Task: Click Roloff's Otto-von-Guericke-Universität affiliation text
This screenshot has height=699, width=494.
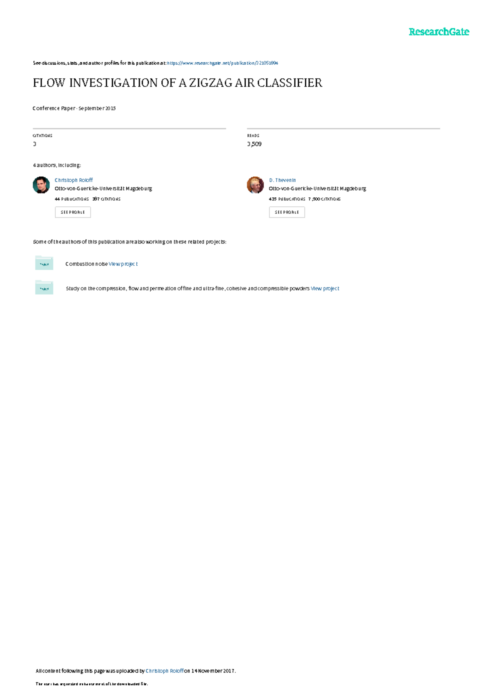Action: (x=103, y=189)
